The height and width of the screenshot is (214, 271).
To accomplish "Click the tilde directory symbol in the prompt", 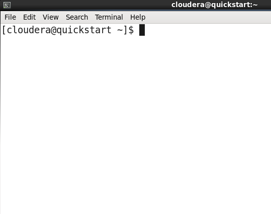I will point(120,30).
